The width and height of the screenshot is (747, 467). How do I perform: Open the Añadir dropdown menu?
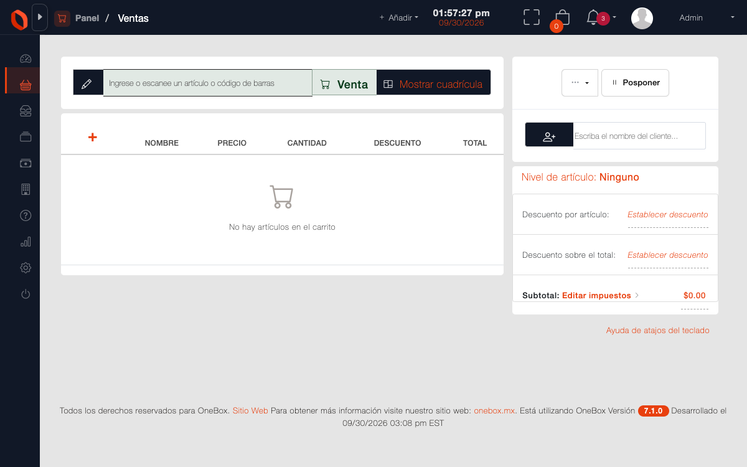coord(399,17)
